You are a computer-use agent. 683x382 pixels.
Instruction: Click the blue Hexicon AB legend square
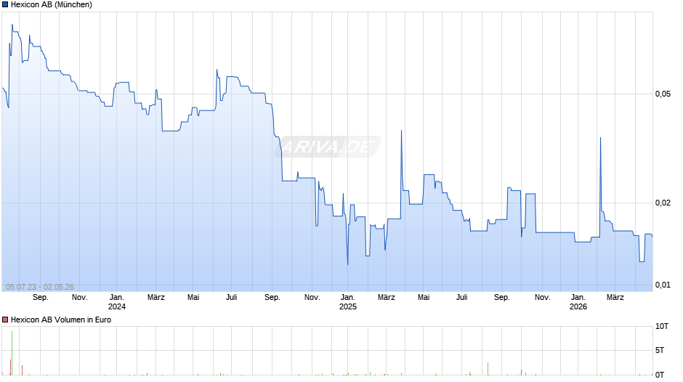point(5,5)
